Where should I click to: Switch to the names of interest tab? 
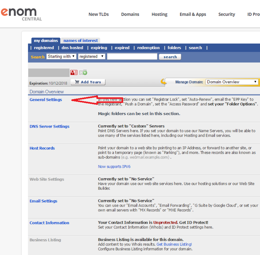(x=81, y=41)
